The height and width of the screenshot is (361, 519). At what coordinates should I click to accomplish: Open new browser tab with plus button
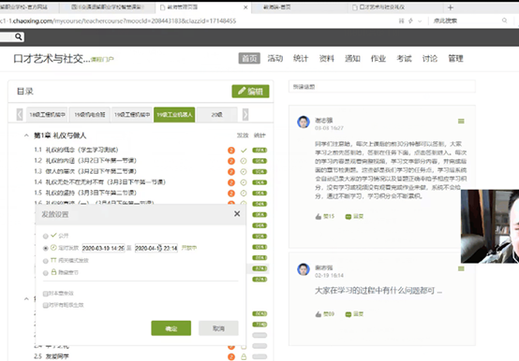click(x=451, y=7)
